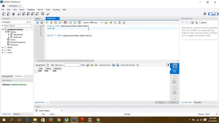Stop the executing query icon
Viewport: 219px width, 123px height.
coord(60,23)
